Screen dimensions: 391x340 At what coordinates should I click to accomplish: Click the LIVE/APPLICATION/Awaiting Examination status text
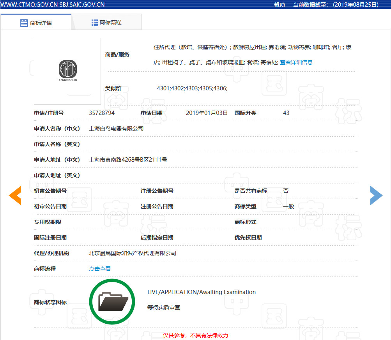coord(202,292)
